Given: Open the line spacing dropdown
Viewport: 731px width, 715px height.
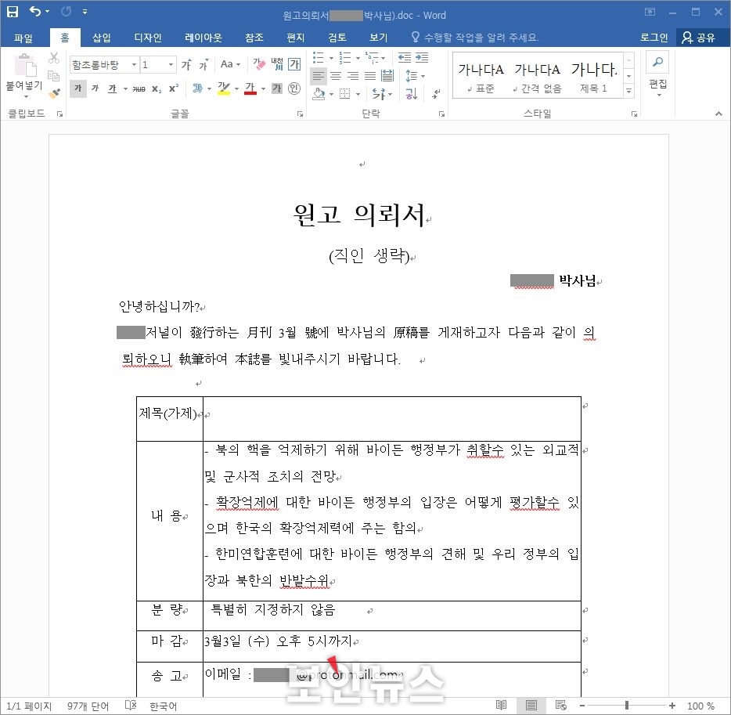Looking at the screenshot, I should [415, 75].
